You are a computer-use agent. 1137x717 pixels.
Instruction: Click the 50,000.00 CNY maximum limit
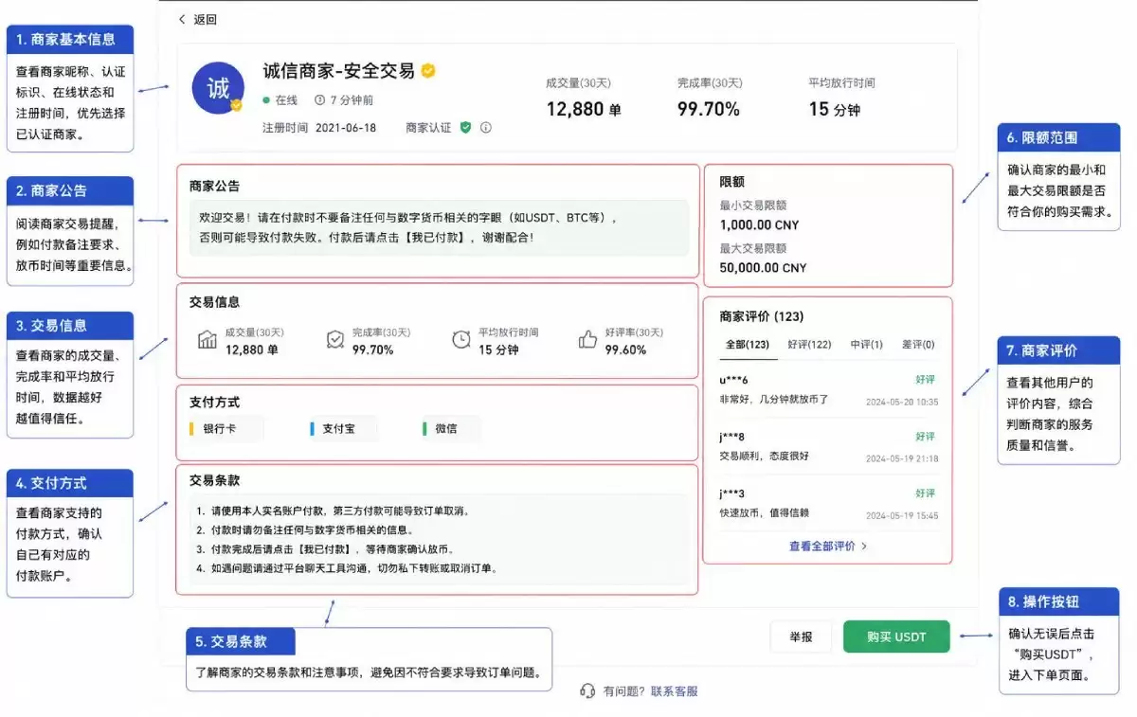763,268
